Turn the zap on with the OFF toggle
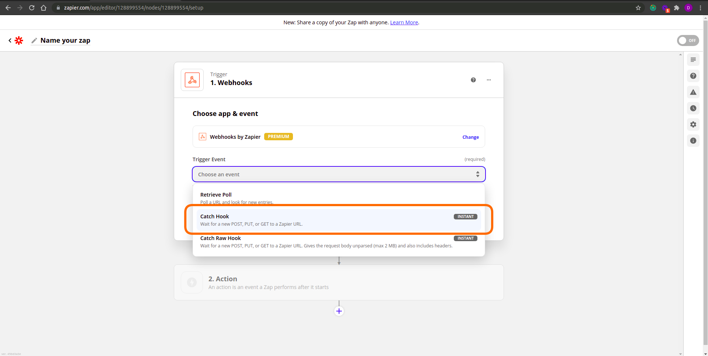The image size is (708, 356). click(688, 40)
